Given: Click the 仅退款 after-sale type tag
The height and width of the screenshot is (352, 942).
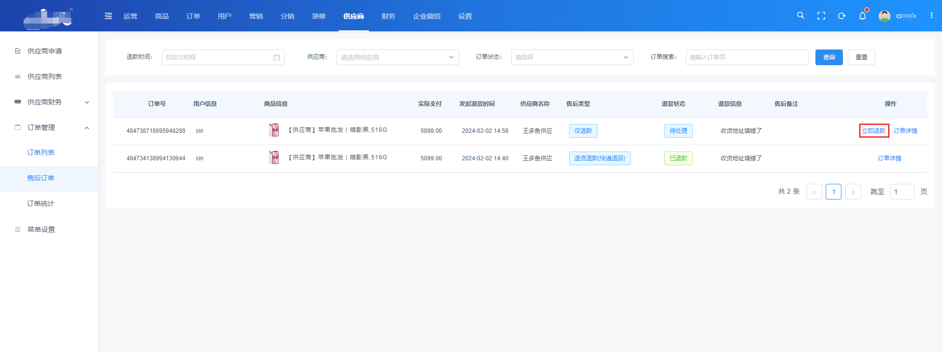Looking at the screenshot, I should (583, 131).
